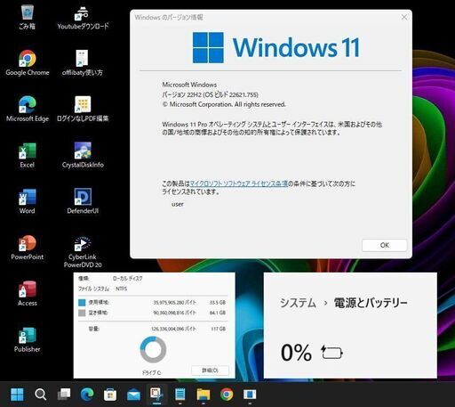Switch to Chrome on the taskbar
Image resolution: width=455 pixels, height=407 pixels.
[x=227, y=395]
